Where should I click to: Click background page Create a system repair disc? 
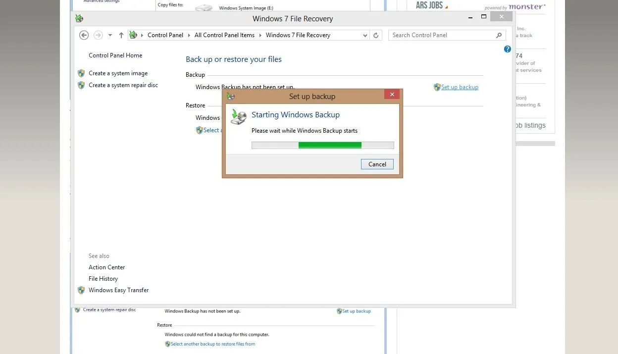[109, 310]
